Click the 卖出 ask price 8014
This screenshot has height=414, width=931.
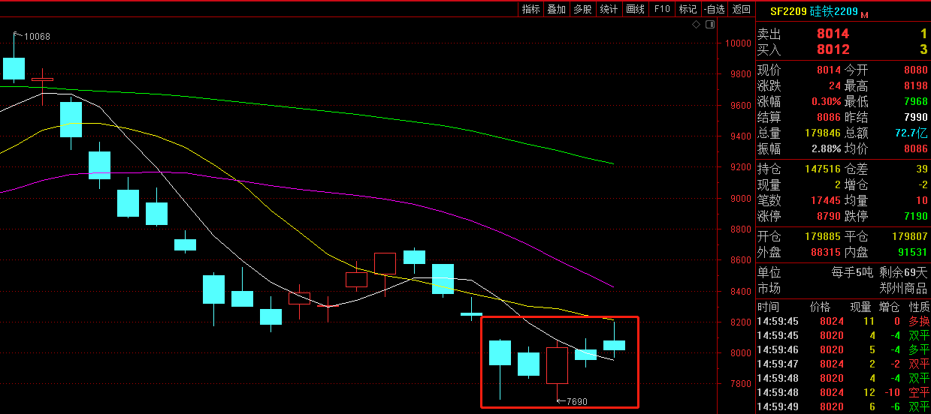pos(833,34)
